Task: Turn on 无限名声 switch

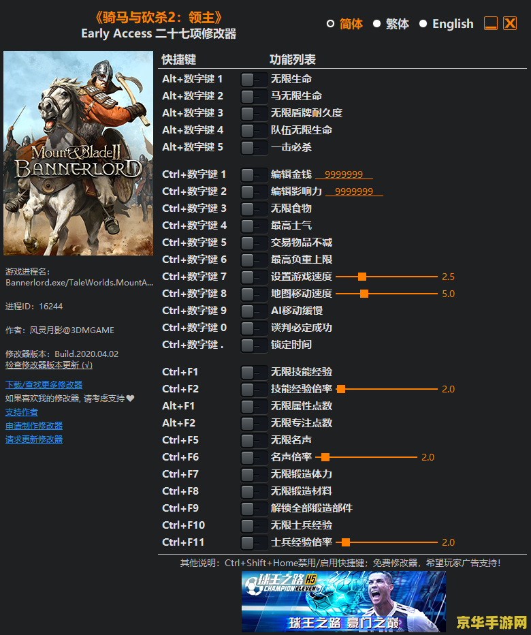Action: click(x=254, y=440)
